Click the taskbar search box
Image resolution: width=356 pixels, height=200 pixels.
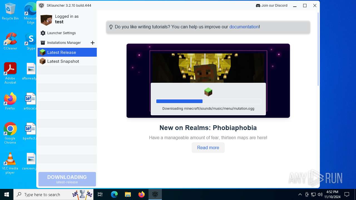click(54, 194)
